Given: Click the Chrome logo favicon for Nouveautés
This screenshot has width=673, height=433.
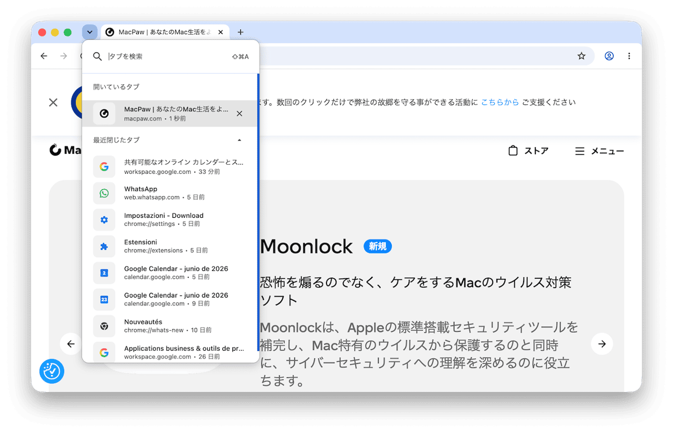Looking at the screenshot, I should pos(104,326).
